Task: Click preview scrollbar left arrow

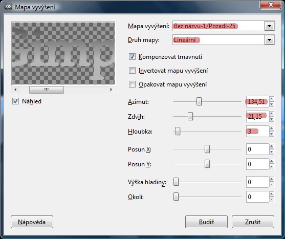Action: click(x=15, y=90)
